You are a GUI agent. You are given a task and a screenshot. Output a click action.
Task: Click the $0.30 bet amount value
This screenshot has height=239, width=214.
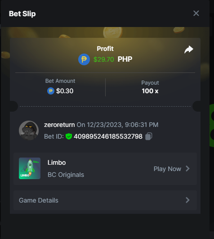click(65, 91)
